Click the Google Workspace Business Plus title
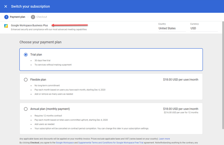 click(30, 25)
